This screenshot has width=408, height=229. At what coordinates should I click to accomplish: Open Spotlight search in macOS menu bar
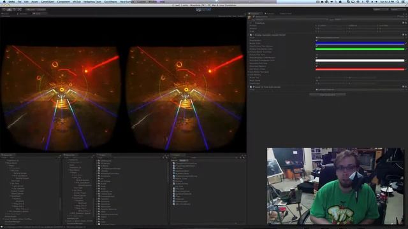pyautogui.click(x=398, y=1)
